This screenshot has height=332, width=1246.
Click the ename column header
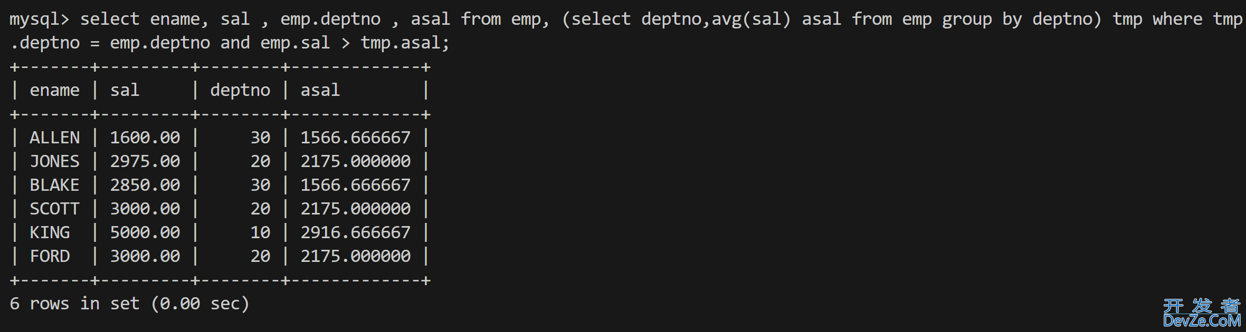54,90
